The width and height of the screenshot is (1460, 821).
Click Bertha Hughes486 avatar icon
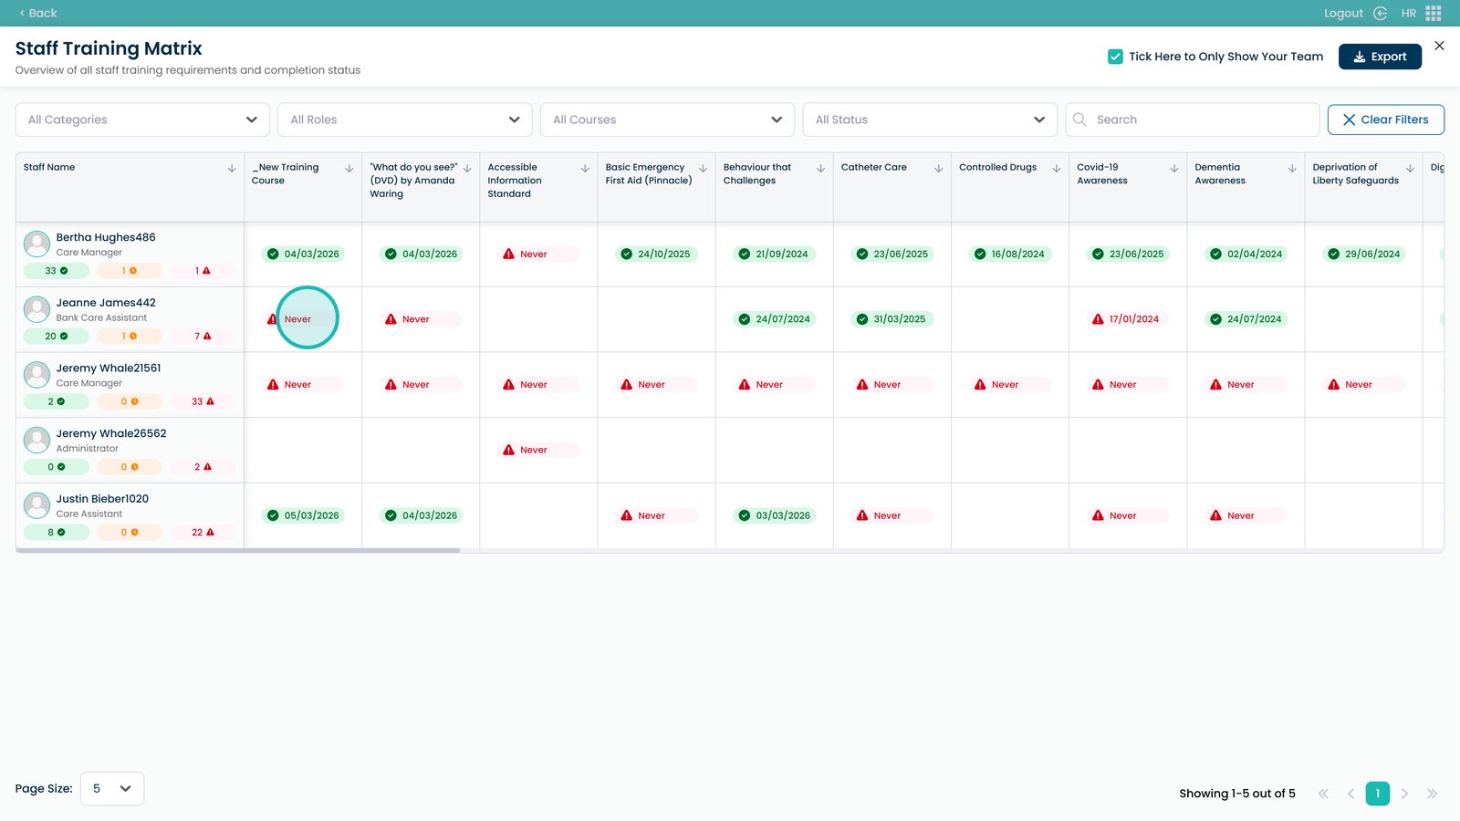click(36, 244)
